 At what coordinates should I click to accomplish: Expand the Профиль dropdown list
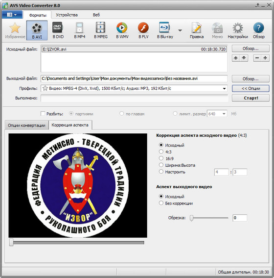click(224, 88)
